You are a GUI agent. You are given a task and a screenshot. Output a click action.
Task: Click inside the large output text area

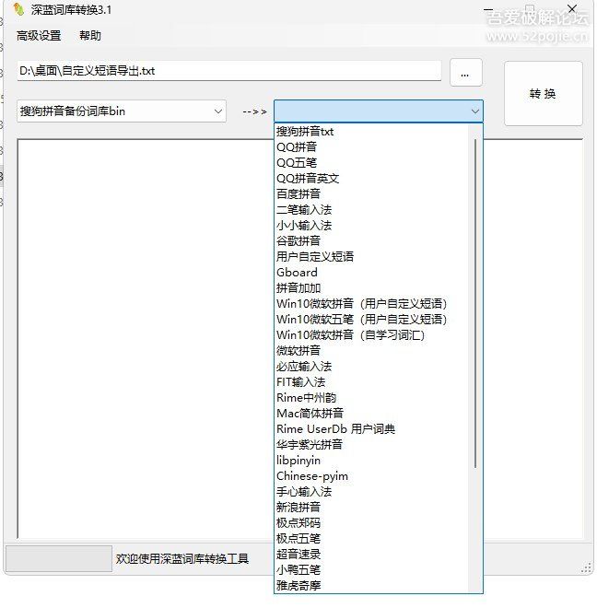click(x=146, y=337)
